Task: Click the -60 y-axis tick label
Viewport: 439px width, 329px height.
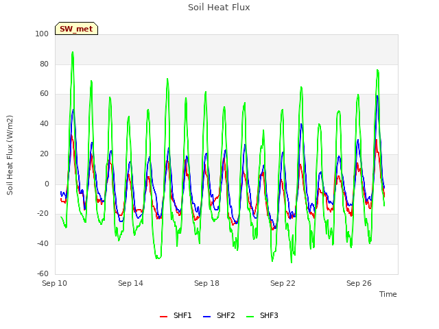Action: [x=43, y=273]
